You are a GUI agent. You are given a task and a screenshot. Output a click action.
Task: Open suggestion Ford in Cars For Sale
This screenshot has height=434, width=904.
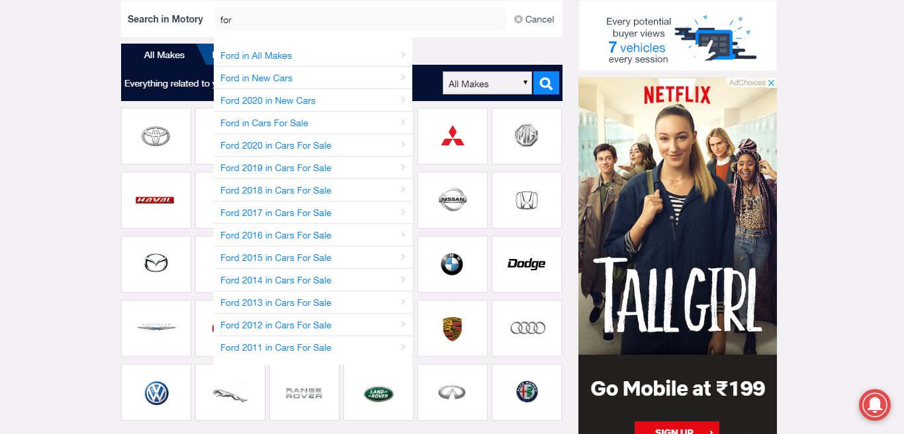point(313,123)
